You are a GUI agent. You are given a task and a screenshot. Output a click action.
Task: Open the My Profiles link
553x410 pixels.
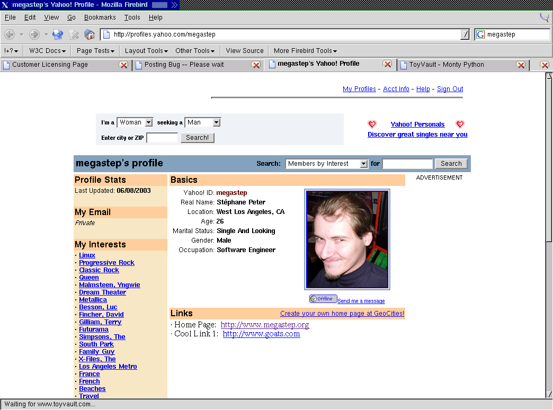359,89
